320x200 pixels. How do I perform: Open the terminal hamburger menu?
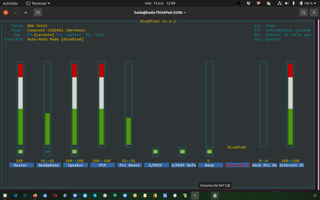(314, 12)
